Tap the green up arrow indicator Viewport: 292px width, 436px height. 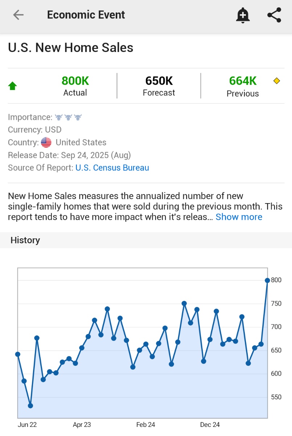tap(13, 86)
